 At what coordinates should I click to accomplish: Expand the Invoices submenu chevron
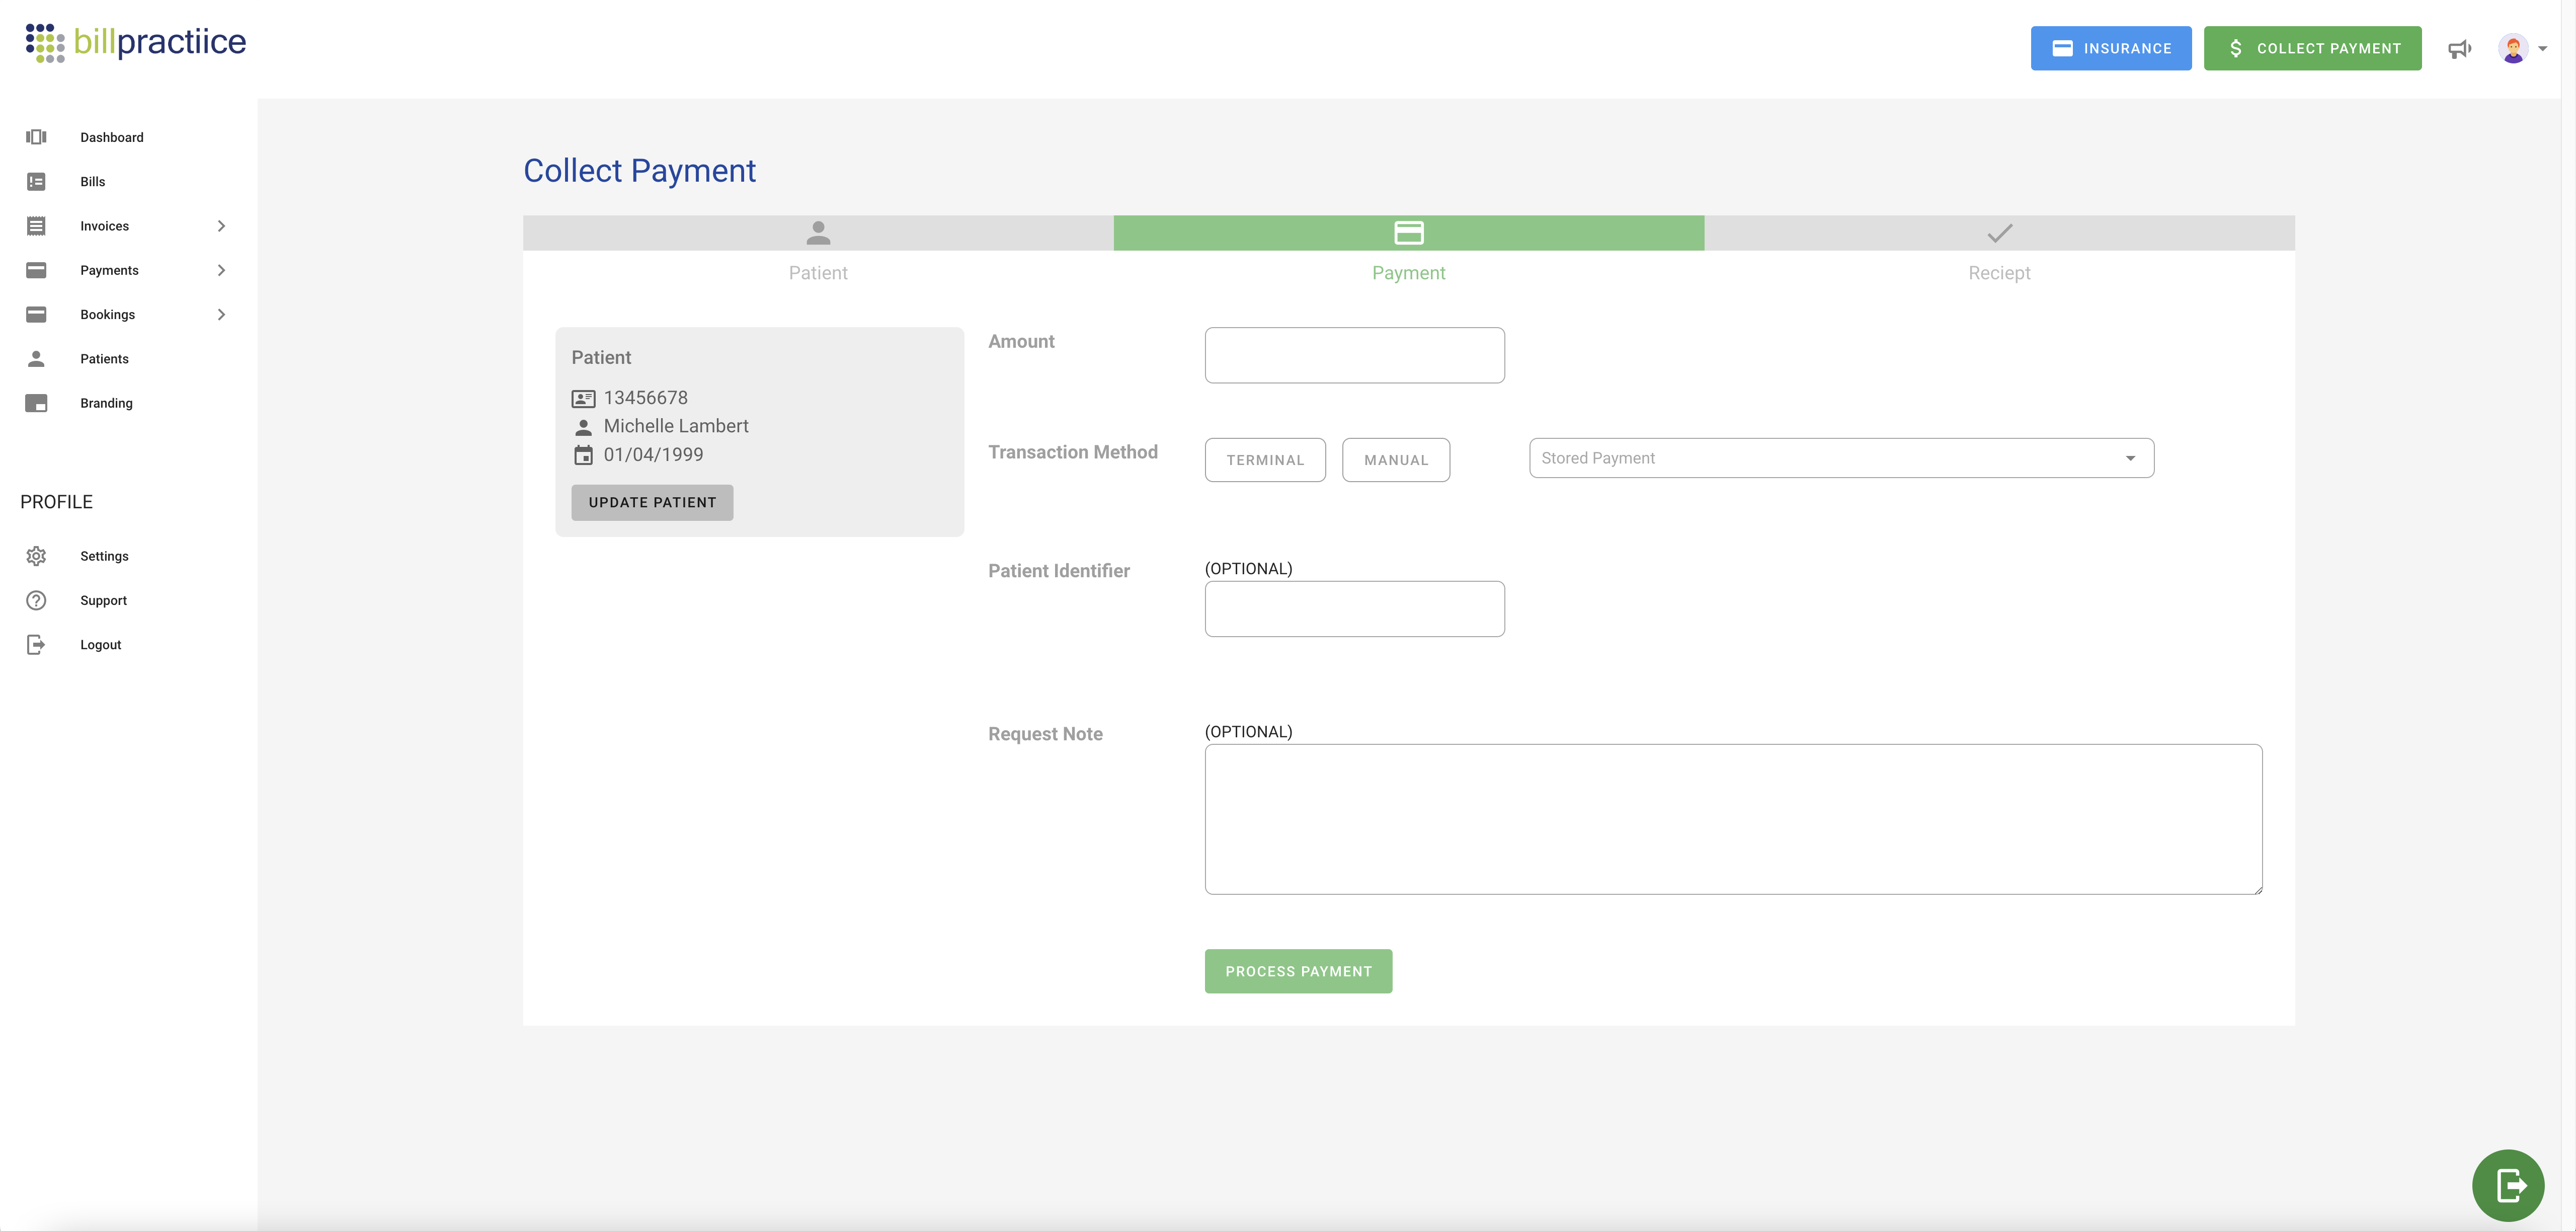(x=221, y=226)
